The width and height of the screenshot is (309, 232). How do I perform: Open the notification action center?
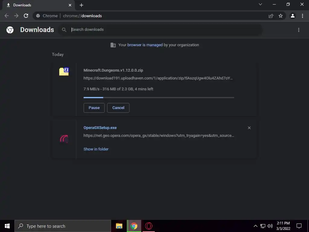tap(299, 226)
